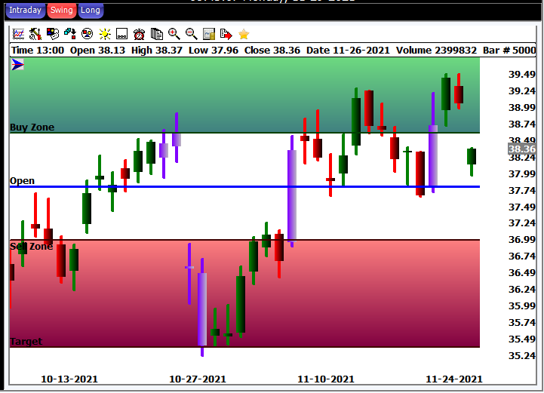This screenshot has height=393, width=544.
Task: Zoom in with the plus magnifier
Action: point(174,34)
